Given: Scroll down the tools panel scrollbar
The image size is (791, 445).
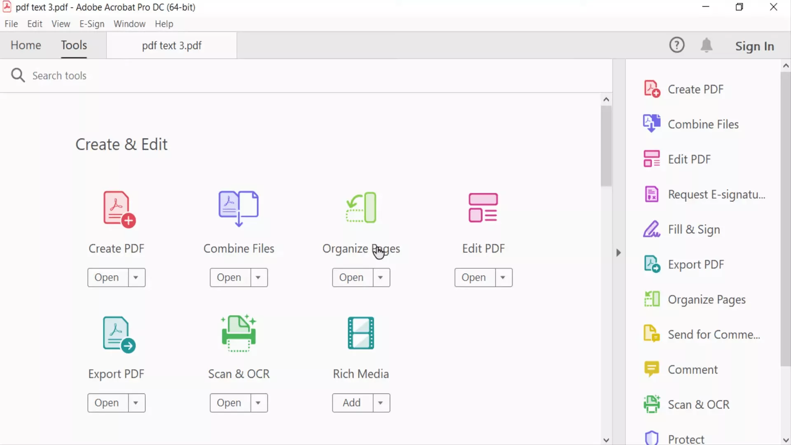Looking at the screenshot, I should [606, 440].
